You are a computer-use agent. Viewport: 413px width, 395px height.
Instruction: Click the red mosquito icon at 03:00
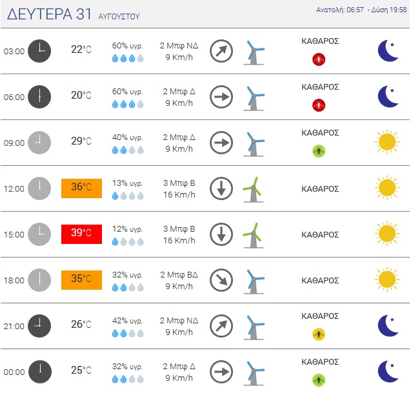tap(319, 59)
